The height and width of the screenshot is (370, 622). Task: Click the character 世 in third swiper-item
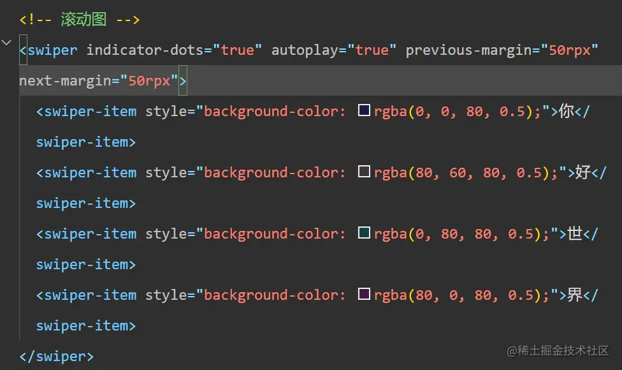574,233
